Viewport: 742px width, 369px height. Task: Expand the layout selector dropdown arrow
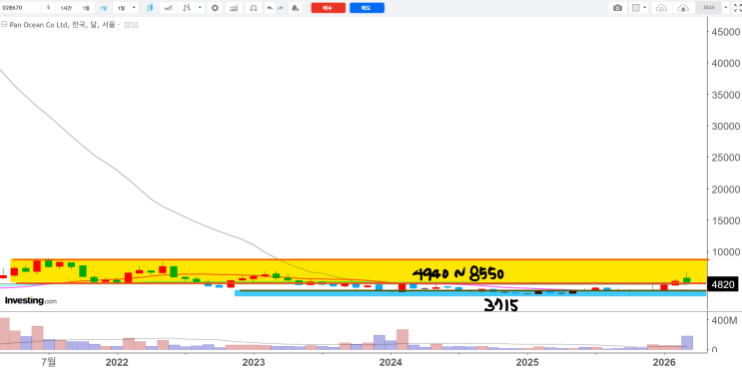645,8
